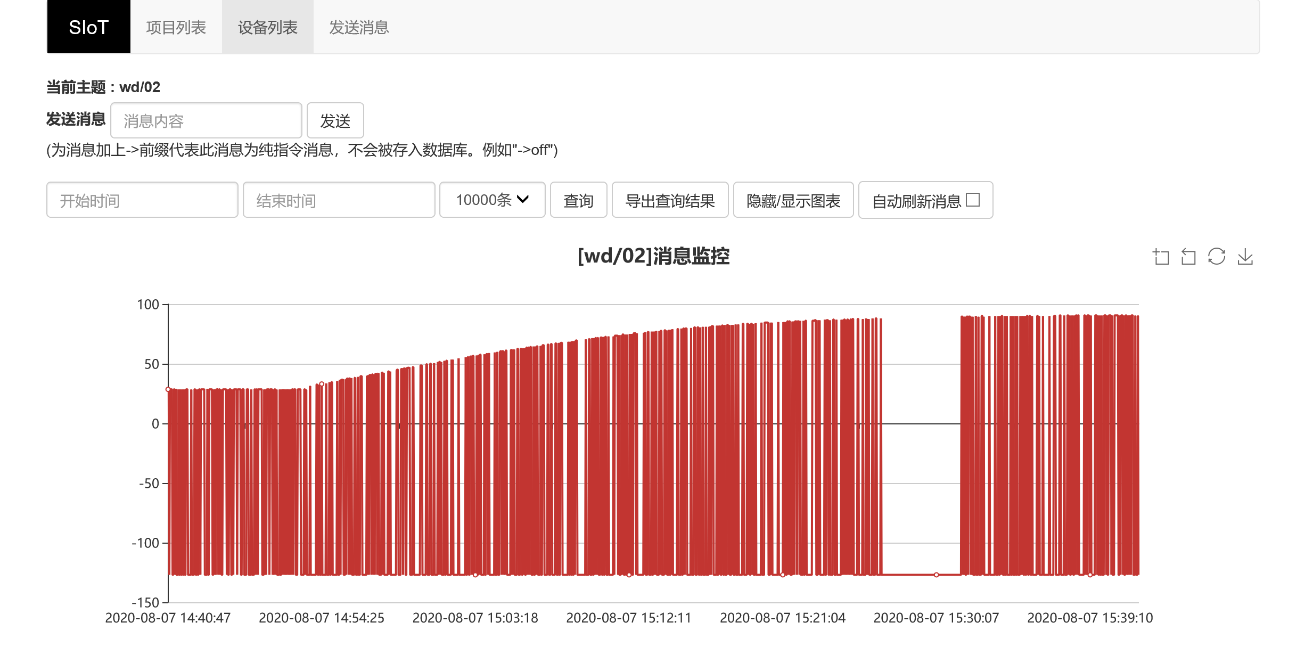Click x-axis label 2020-08-07 14:40:47
This screenshot has height=647, width=1313.
pyautogui.click(x=168, y=618)
